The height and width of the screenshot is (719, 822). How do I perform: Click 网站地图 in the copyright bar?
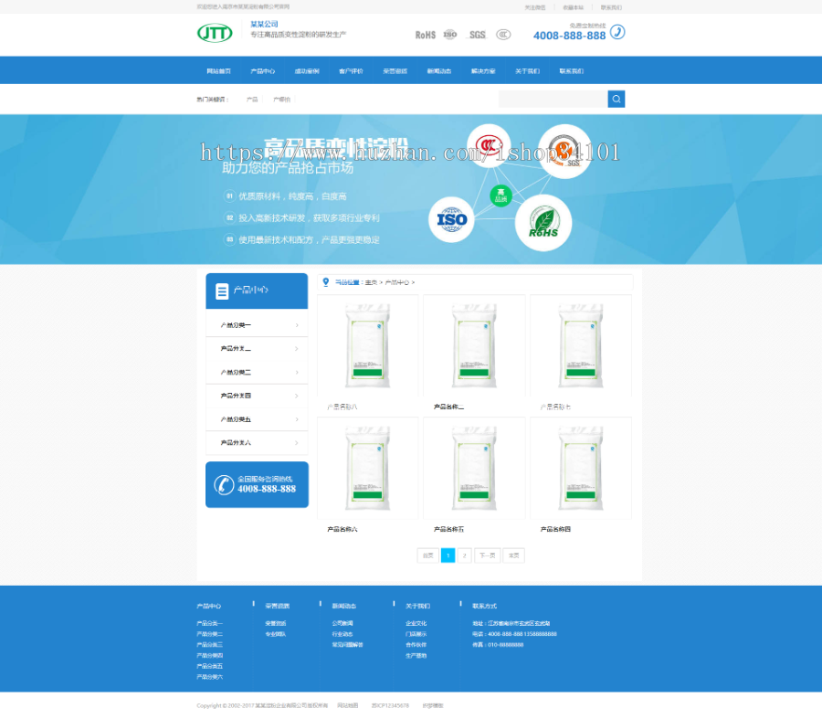click(x=347, y=706)
